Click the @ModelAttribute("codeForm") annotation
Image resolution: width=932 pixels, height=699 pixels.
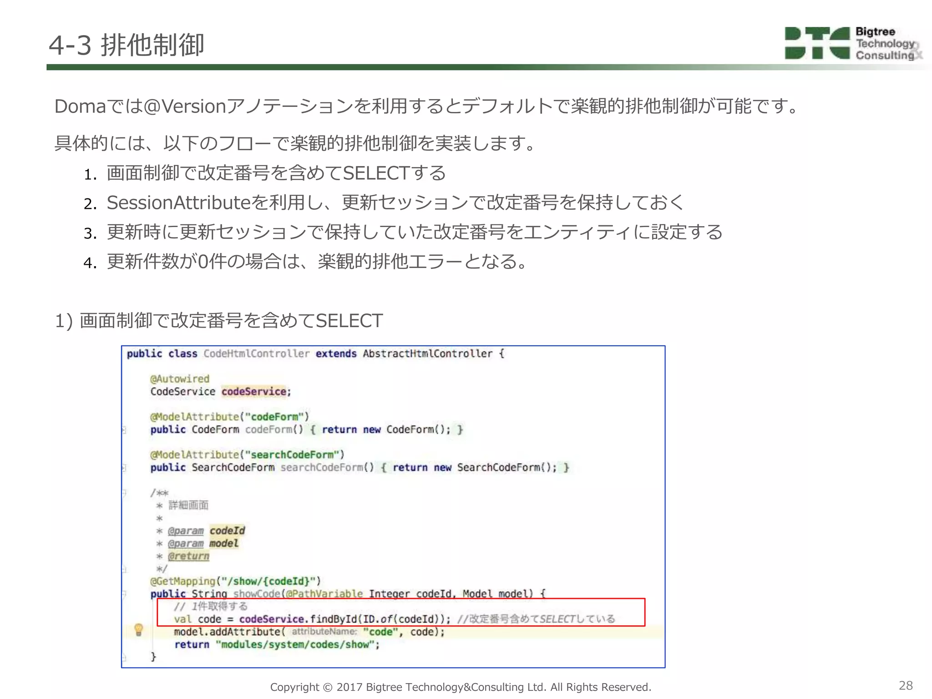pos(230,416)
